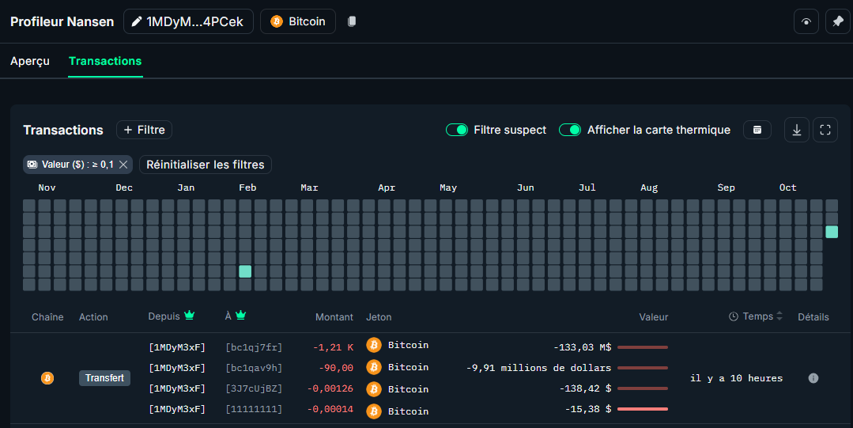Click the Bitcoin chain icon in transaction row

point(47,378)
